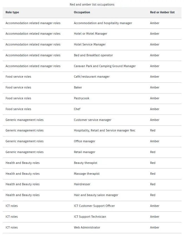Click the Red or Amber list header
Viewport: 184px width, 236px height.
point(162,12)
